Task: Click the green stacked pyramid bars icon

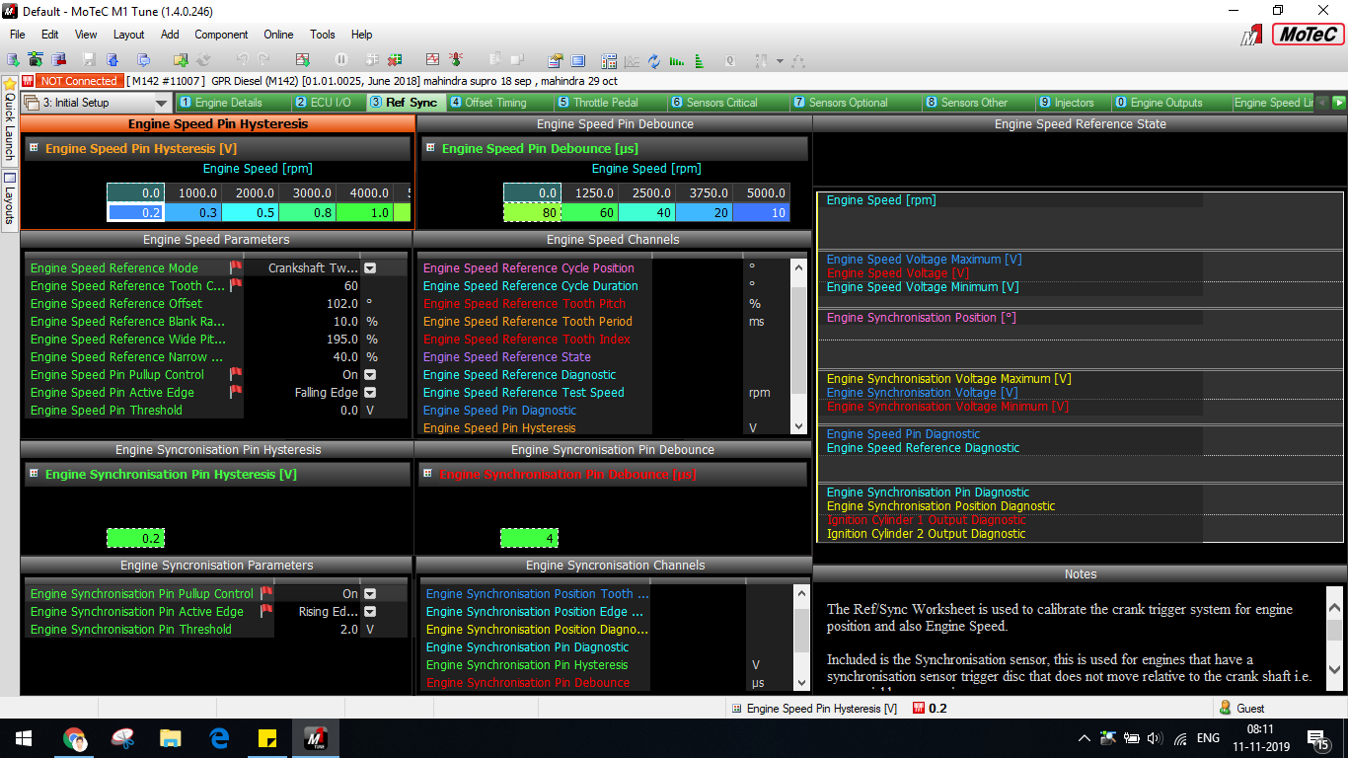Action: (699, 60)
